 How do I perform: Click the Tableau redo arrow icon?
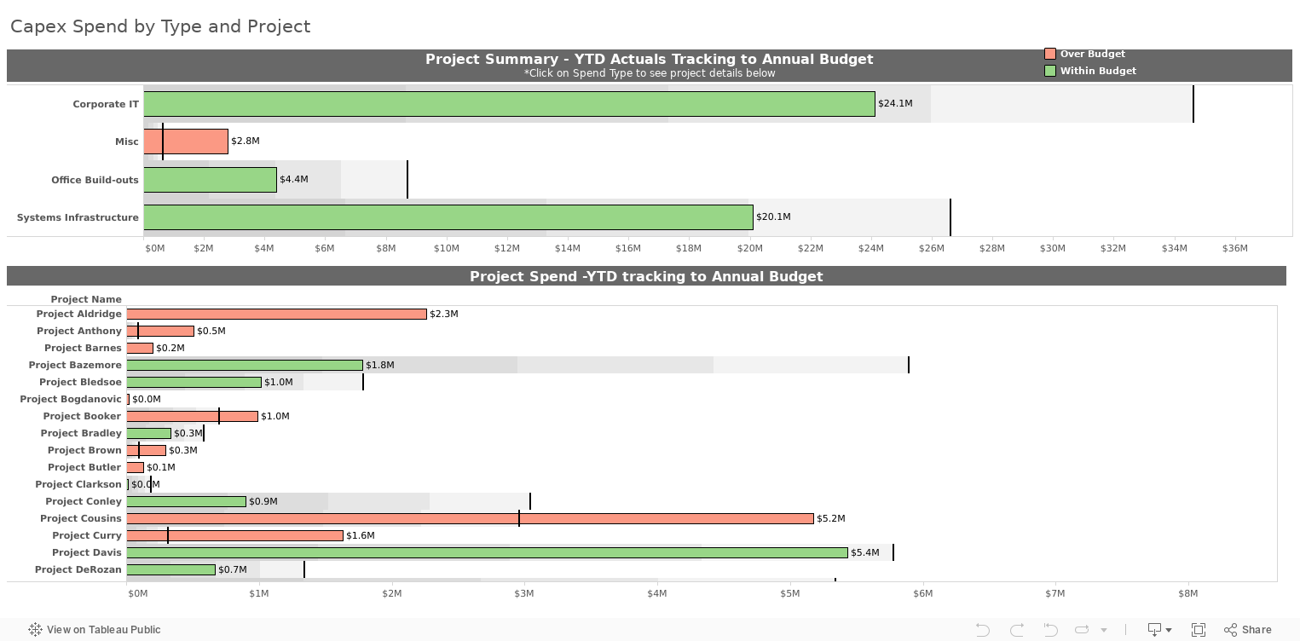pos(1017,630)
